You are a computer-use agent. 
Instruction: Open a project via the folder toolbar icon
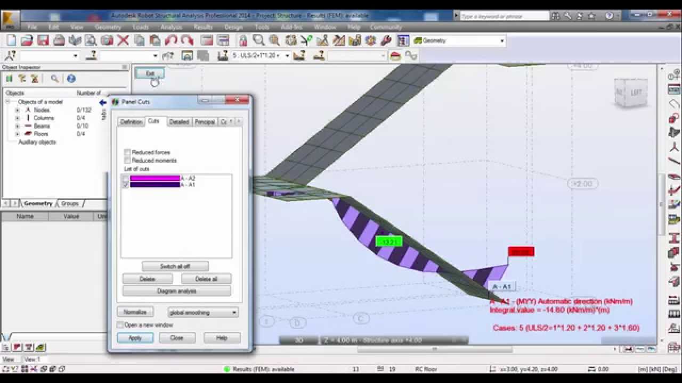coord(27,40)
